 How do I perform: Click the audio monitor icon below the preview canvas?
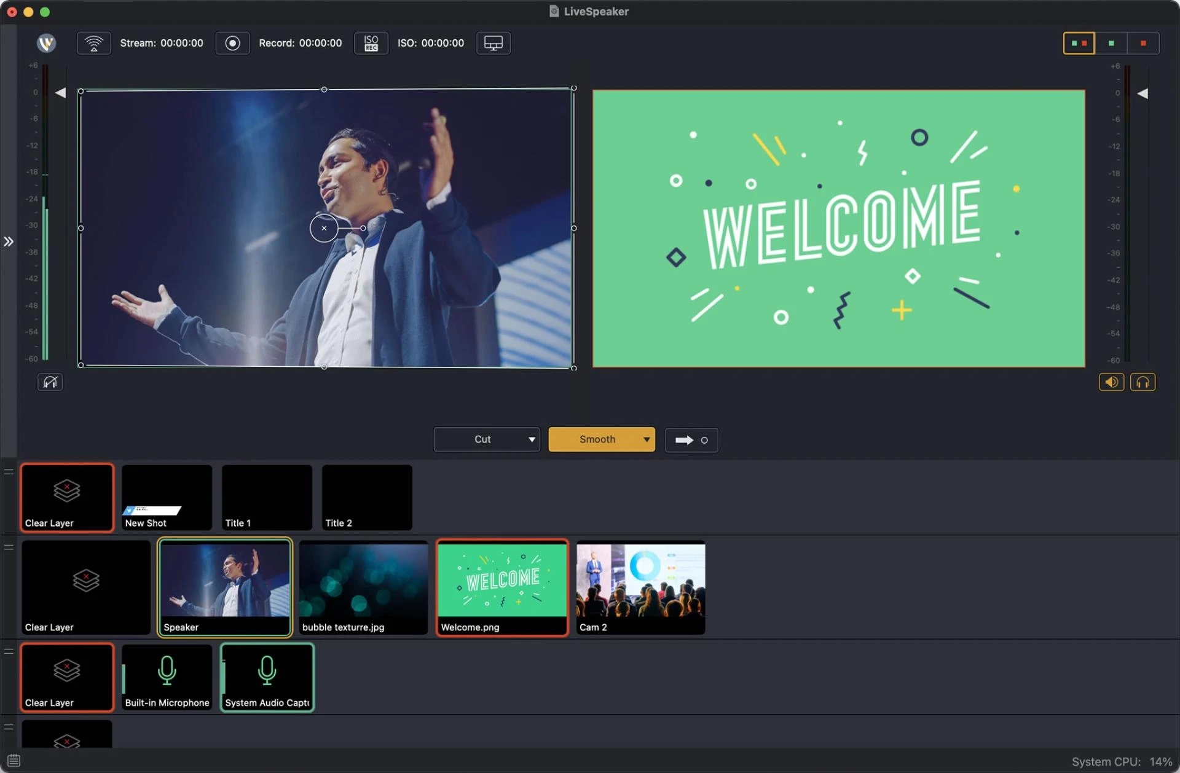[50, 382]
